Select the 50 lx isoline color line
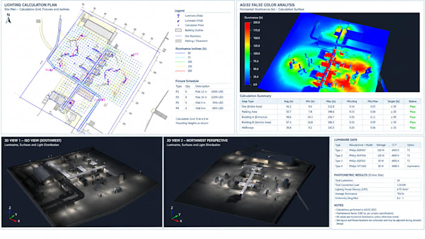Screen dimensions: 425x239 (x=180, y=53)
